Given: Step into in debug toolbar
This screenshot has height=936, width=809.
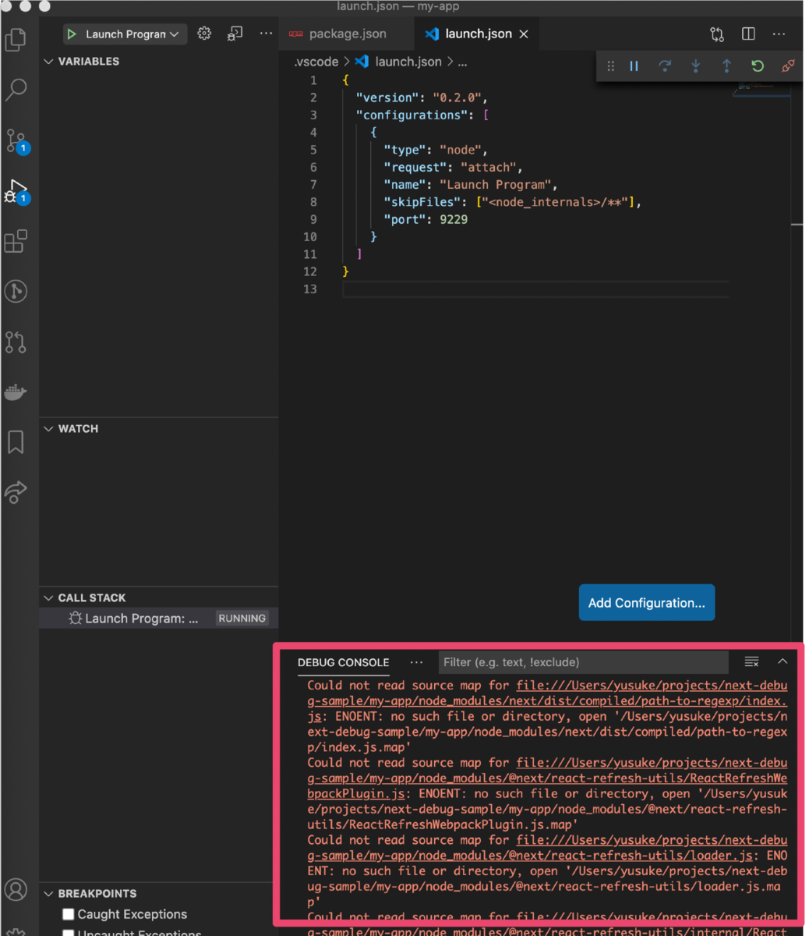Looking at the screenshot, I should (x=696, y=66).
